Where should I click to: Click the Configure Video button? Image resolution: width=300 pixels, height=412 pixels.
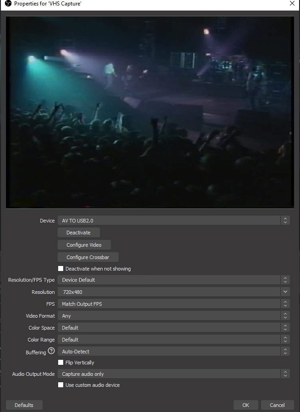pyautogui.click(x=84, y=245)
